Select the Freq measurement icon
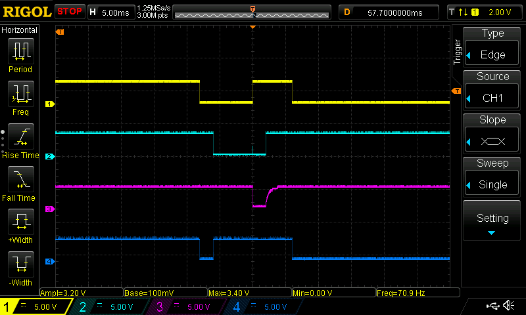Viewport: 526px width, 315px height. click(21, 94)
